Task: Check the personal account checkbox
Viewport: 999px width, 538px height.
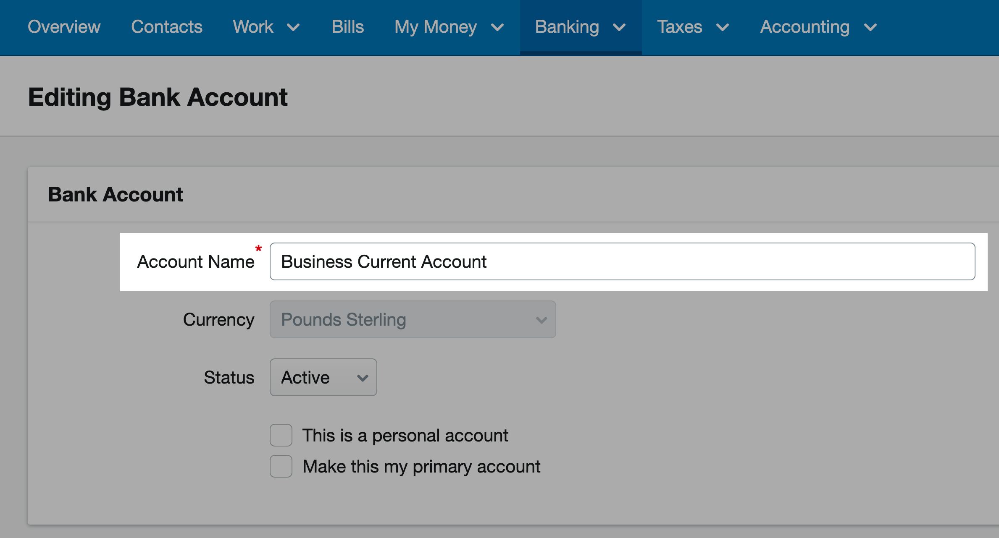Action: [x=281, y=435]
